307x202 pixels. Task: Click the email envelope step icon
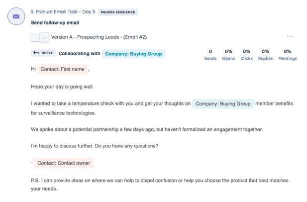pos(16,17)
